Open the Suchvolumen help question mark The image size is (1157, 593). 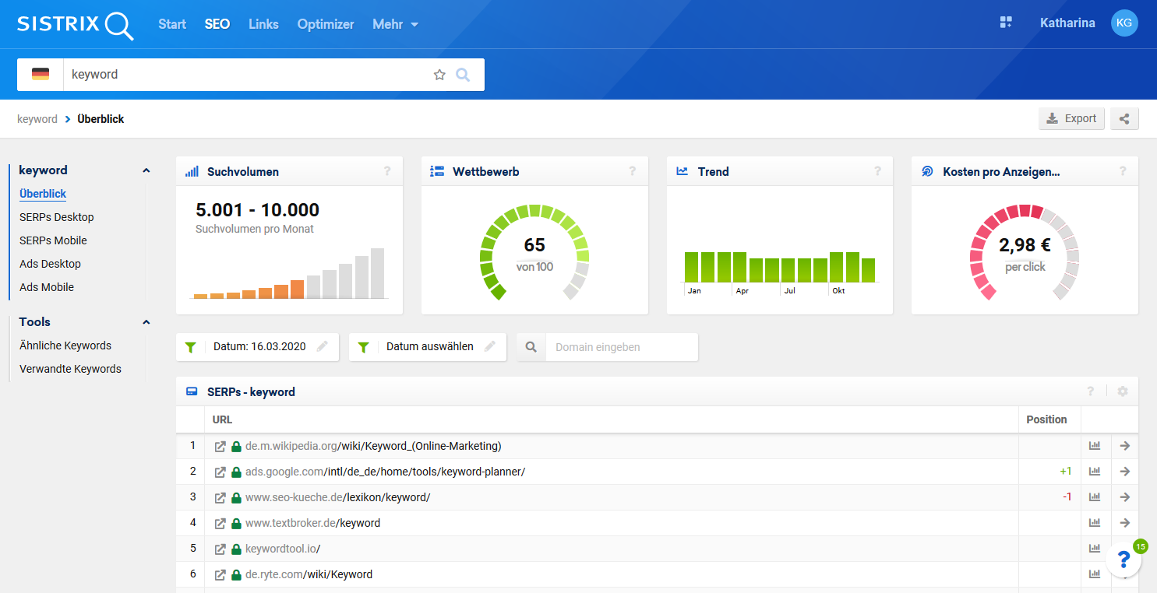387,171
